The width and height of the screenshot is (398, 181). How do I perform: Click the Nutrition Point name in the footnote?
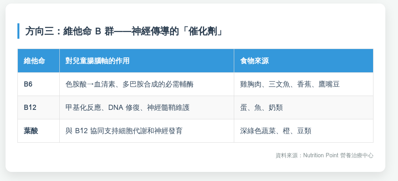pyautogui.click(x=321, y=155)
